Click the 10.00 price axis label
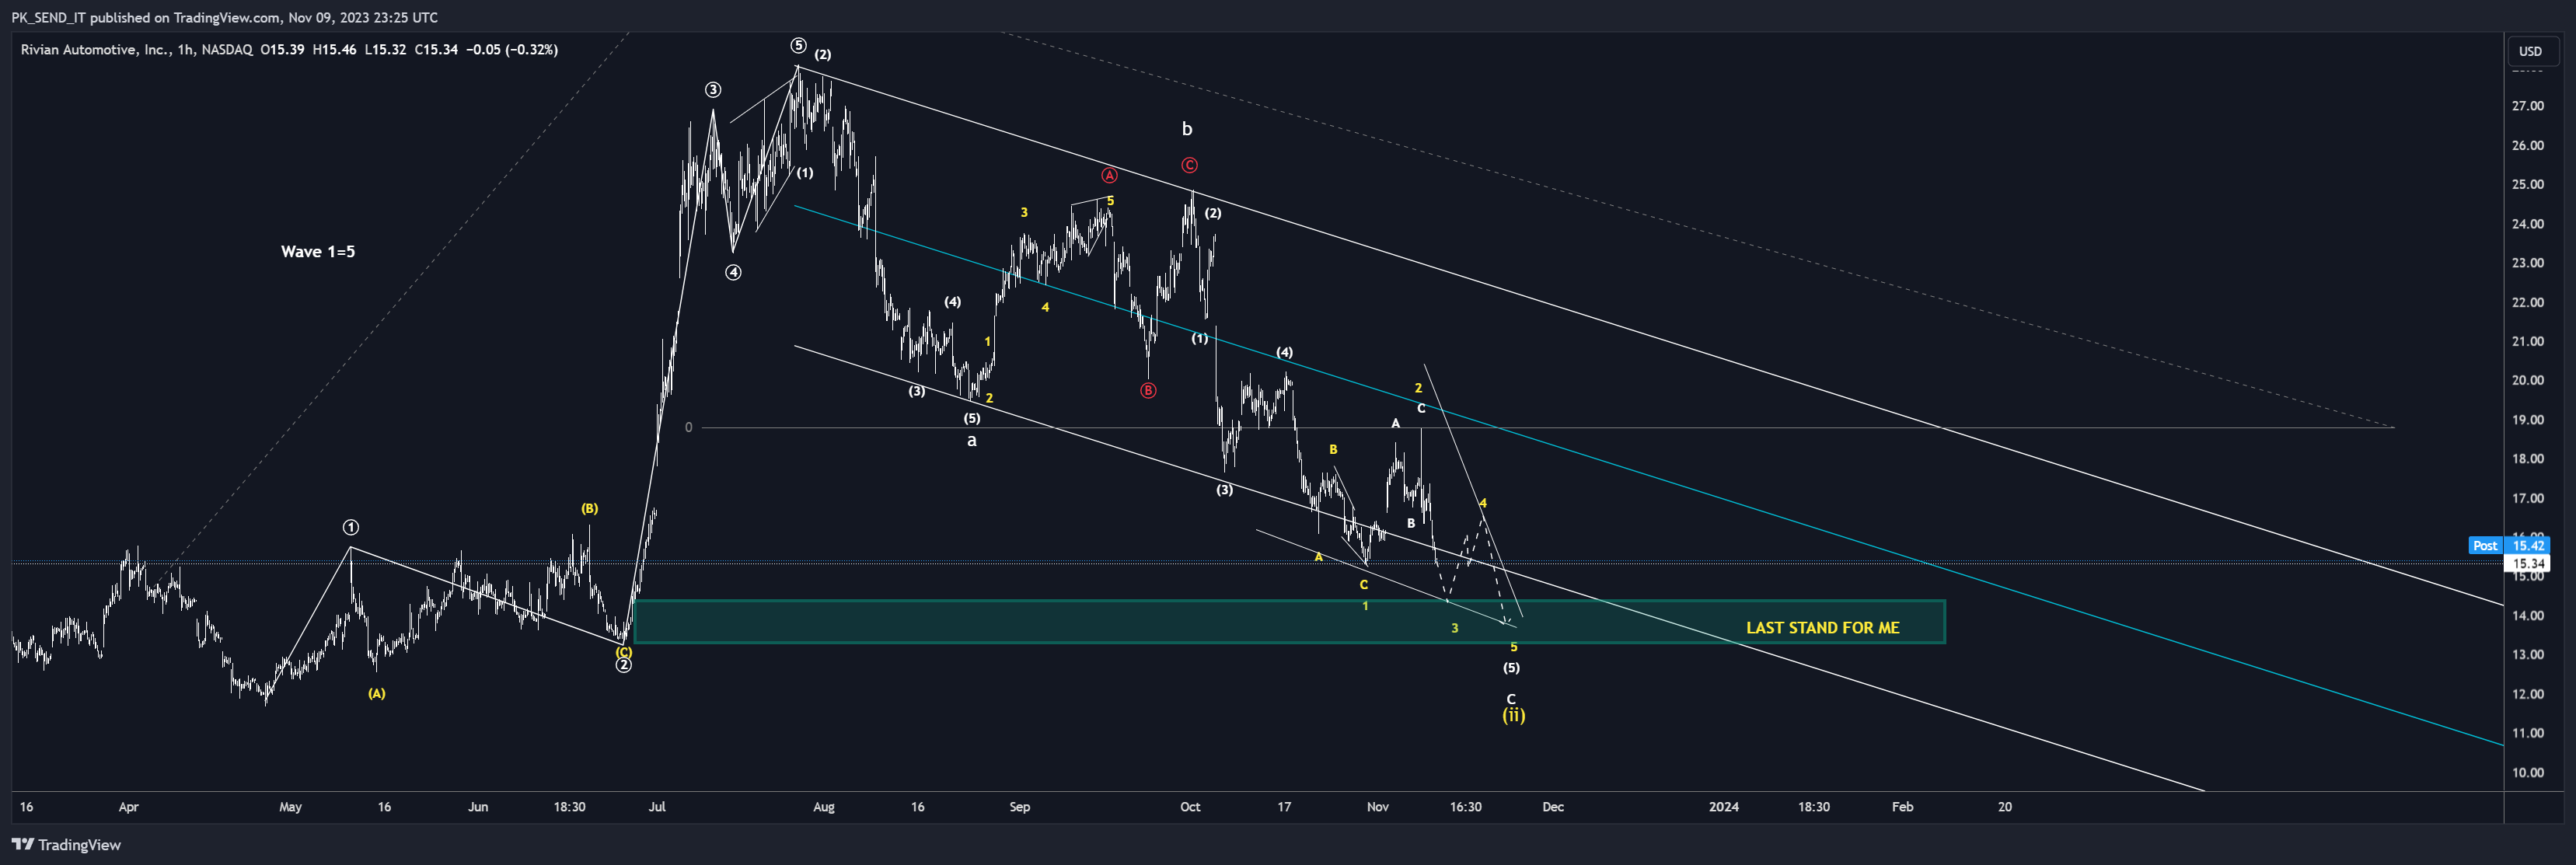 click(x=2527, y=773)
